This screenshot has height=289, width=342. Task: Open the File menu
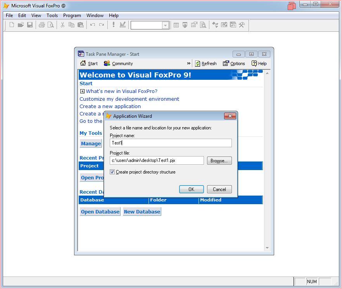(x=9, y=15)
